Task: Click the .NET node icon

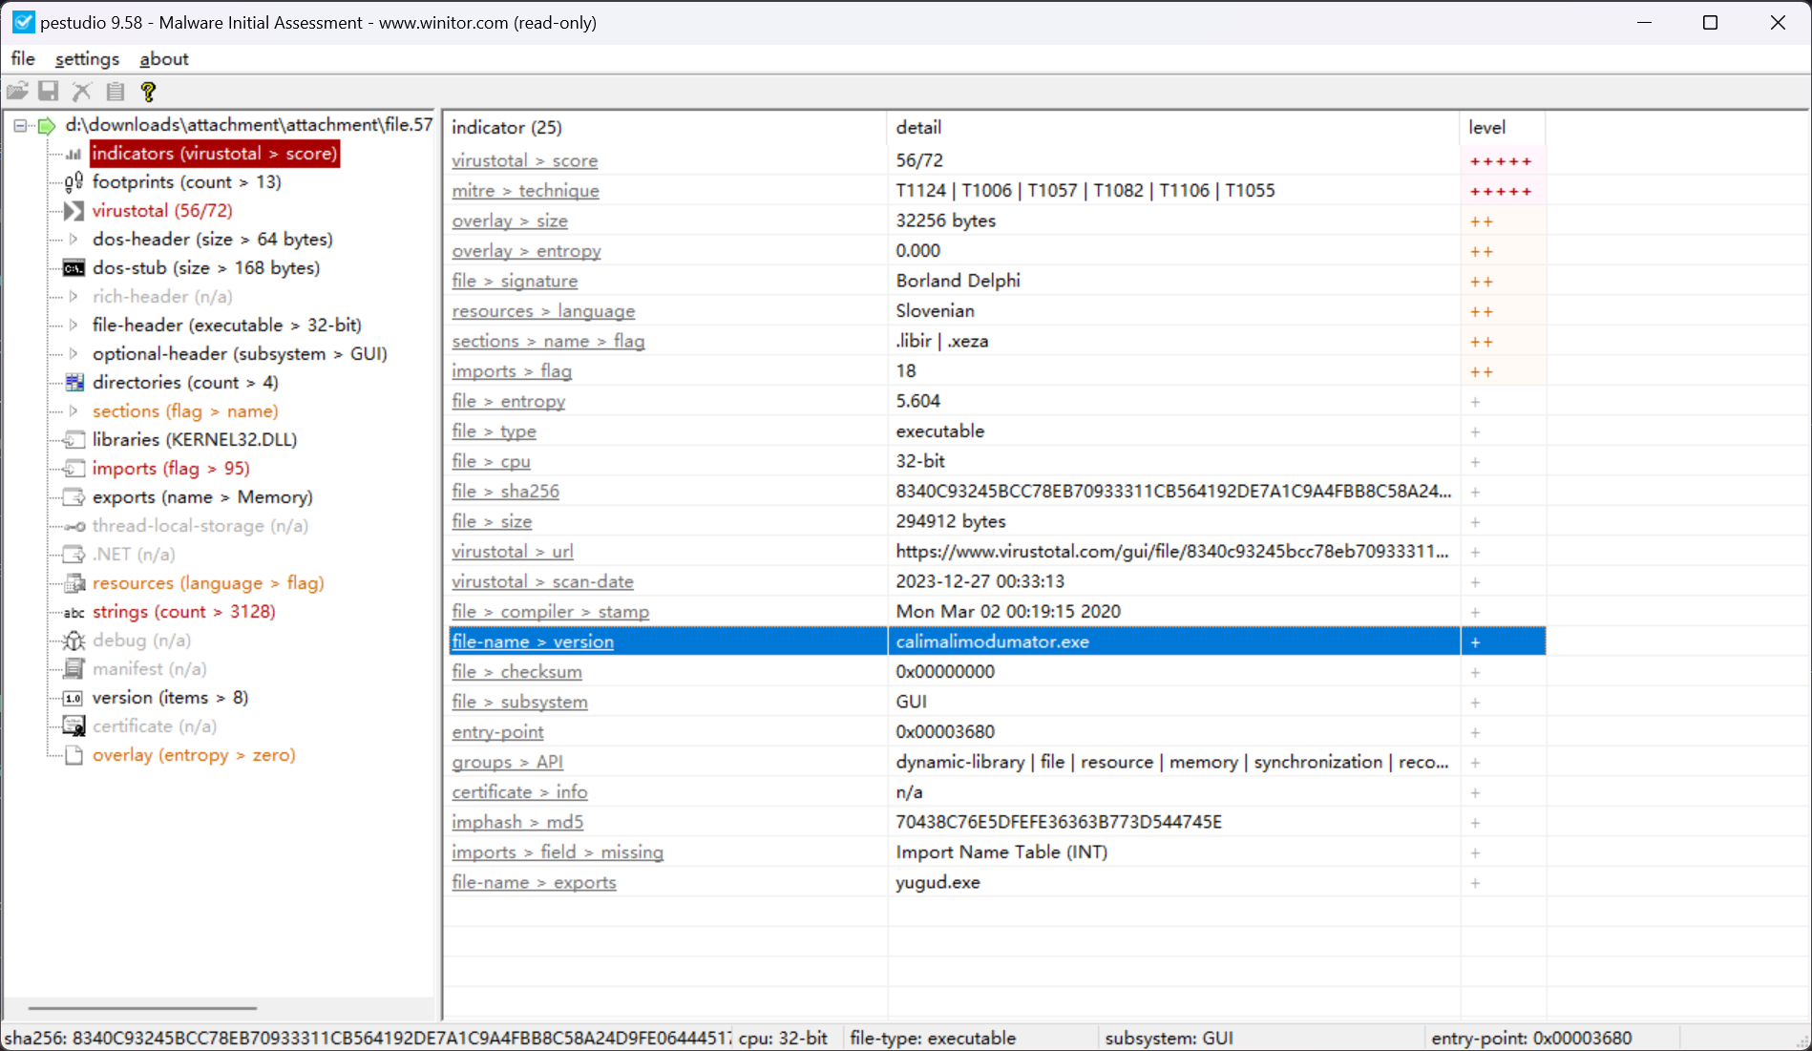Action: 74,555
